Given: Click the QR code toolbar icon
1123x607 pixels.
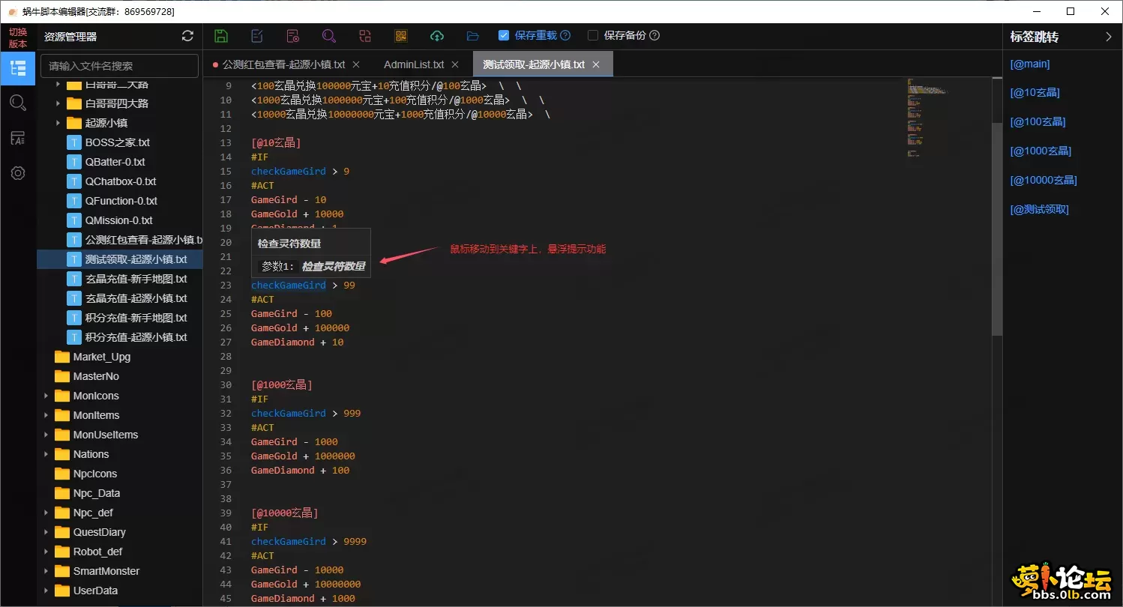Looking at the screenshot, I should [x=401, y=36].
